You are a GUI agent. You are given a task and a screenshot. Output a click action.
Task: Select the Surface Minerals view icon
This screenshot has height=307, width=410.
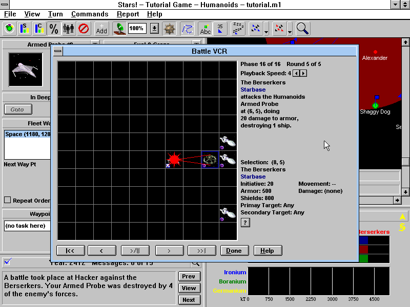tap(24, 29)
